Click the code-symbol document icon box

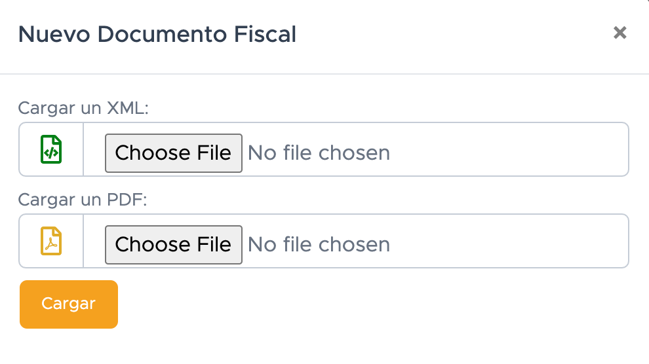click(51, 149)
